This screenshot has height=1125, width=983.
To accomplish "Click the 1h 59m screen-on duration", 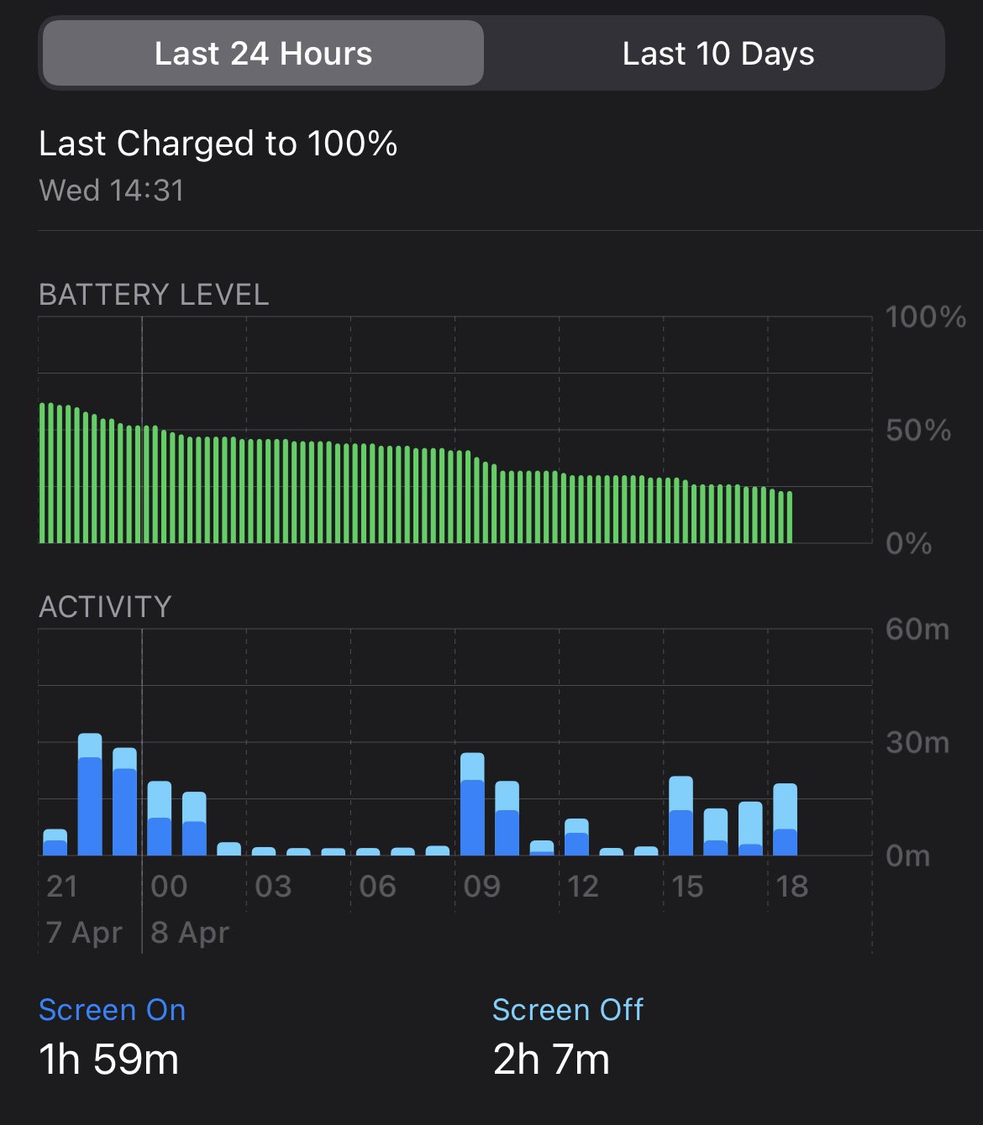I will (109, 1060).
